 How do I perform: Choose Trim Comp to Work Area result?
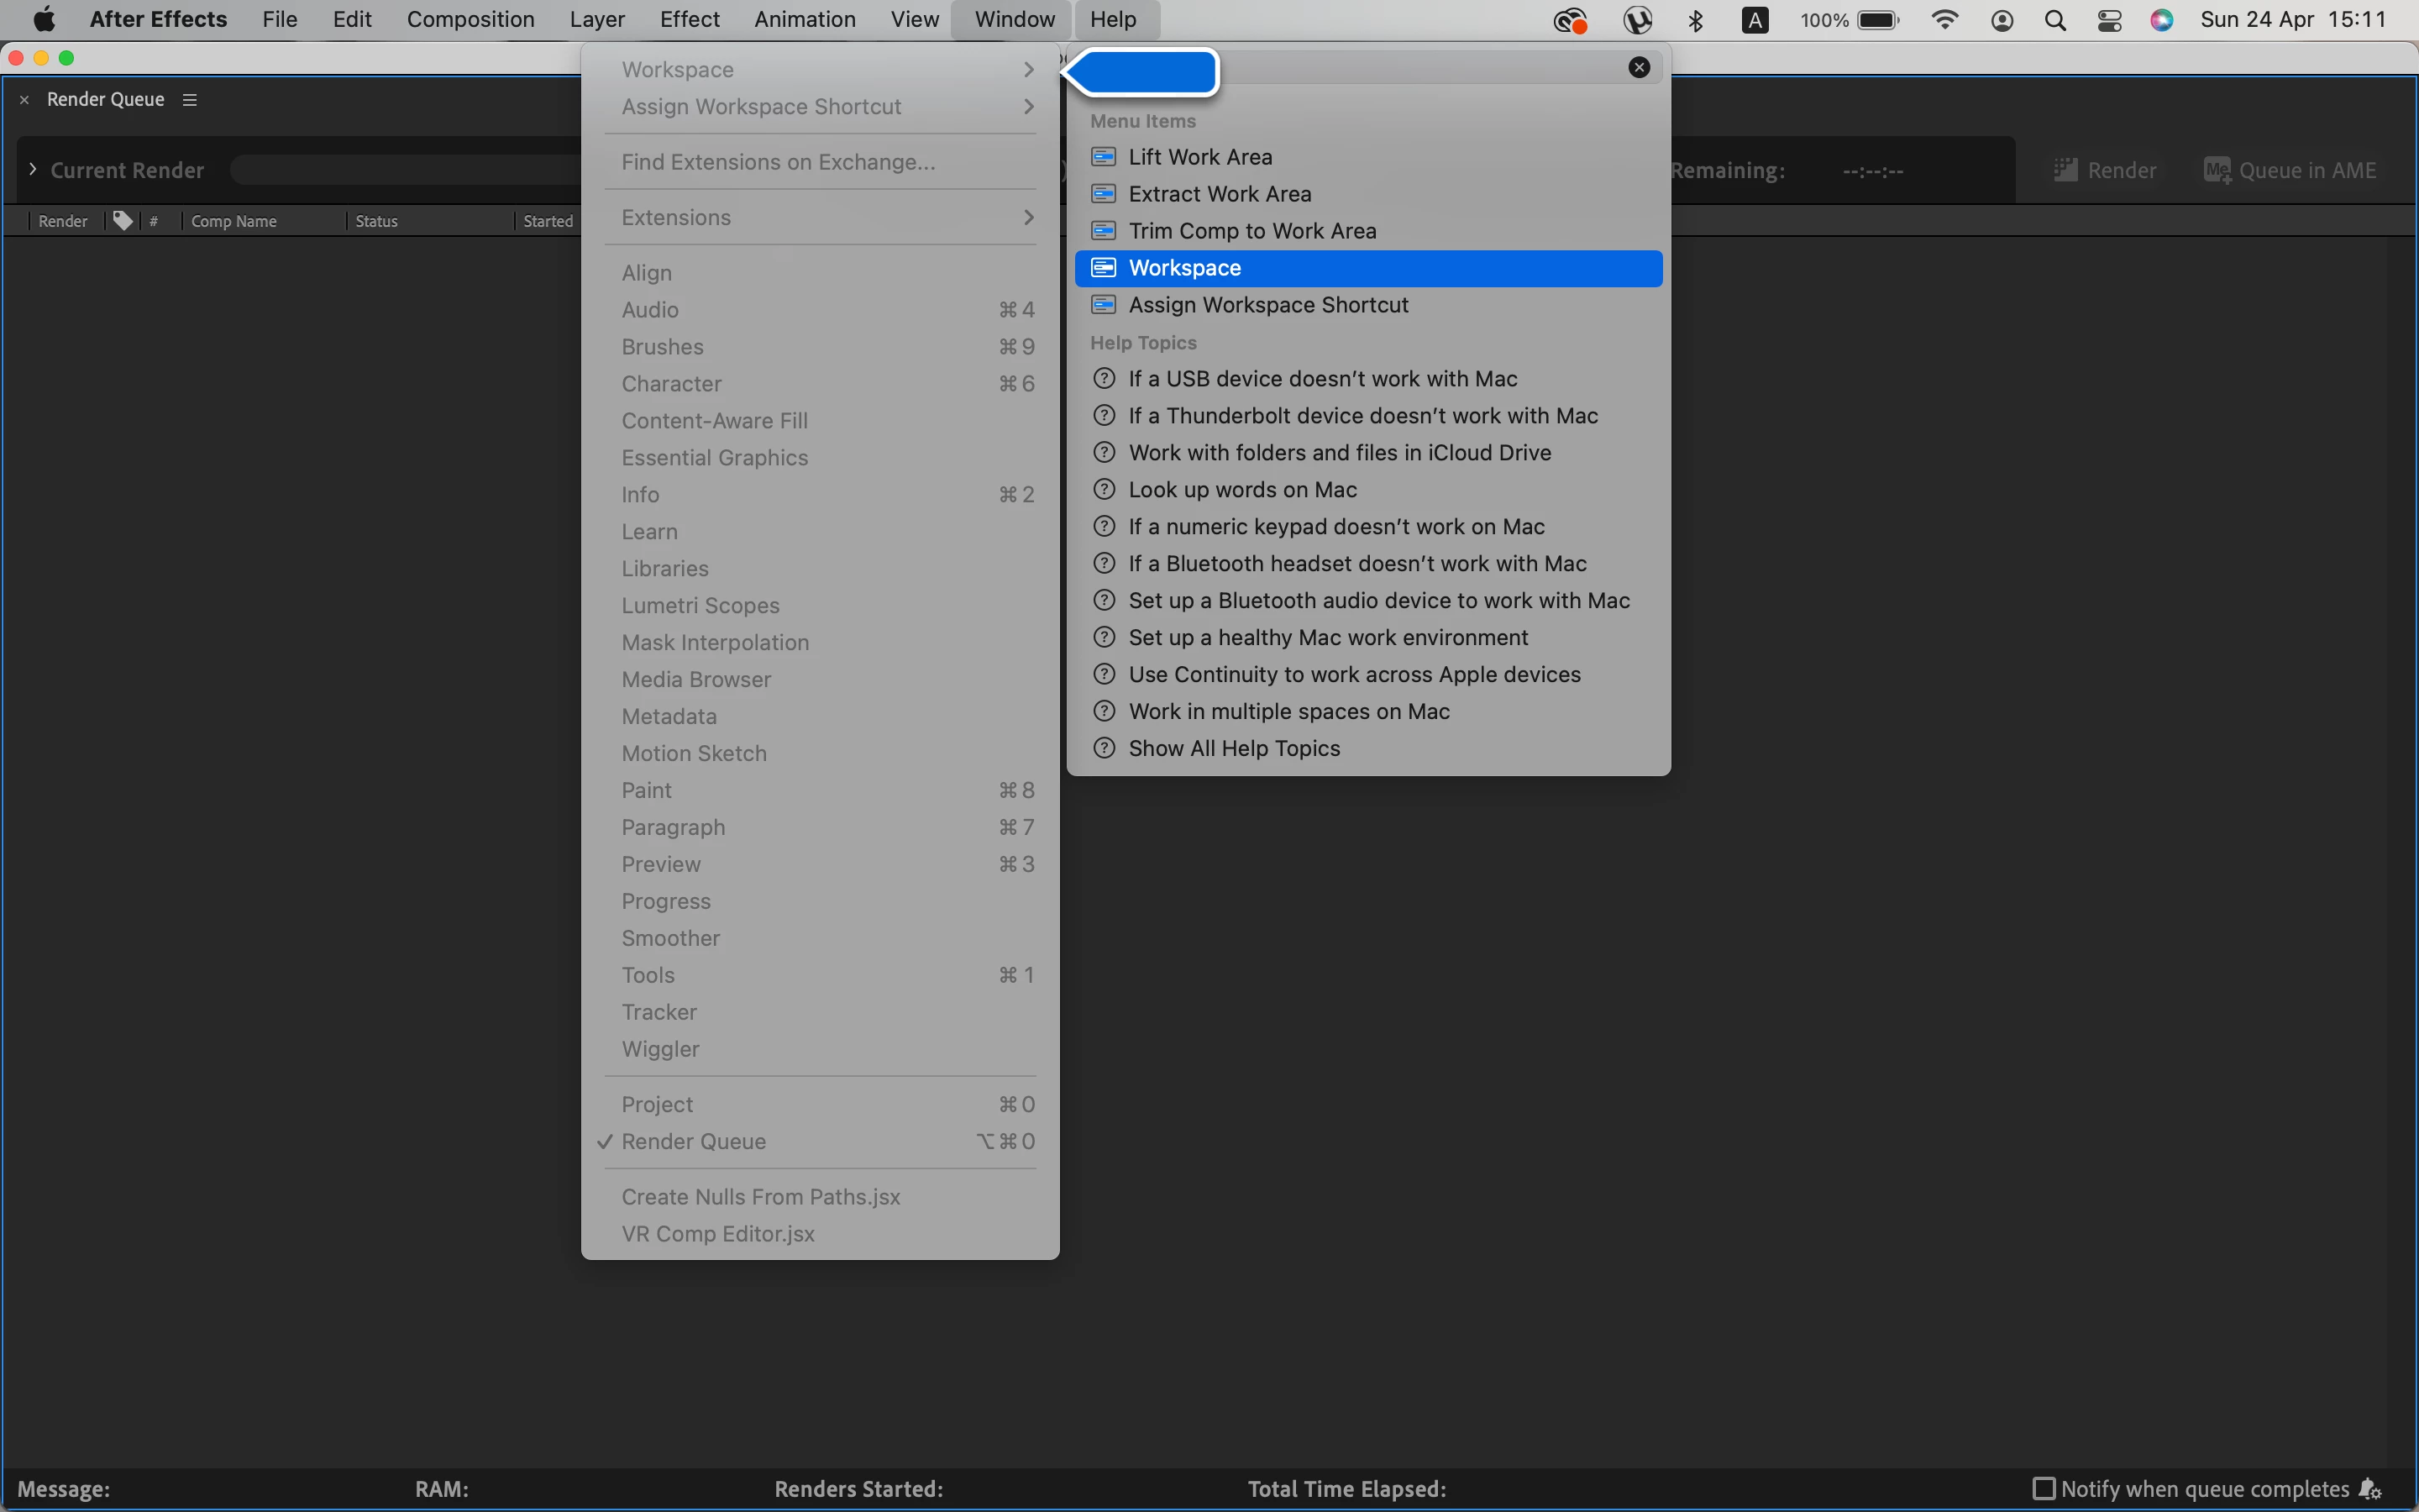[1251, 231]
